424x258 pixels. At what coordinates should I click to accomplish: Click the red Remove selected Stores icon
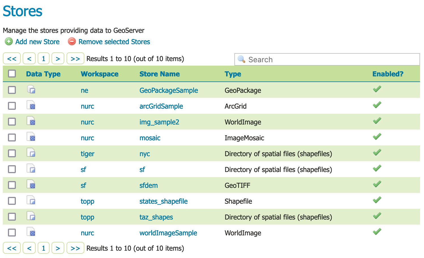click(72, 42)
